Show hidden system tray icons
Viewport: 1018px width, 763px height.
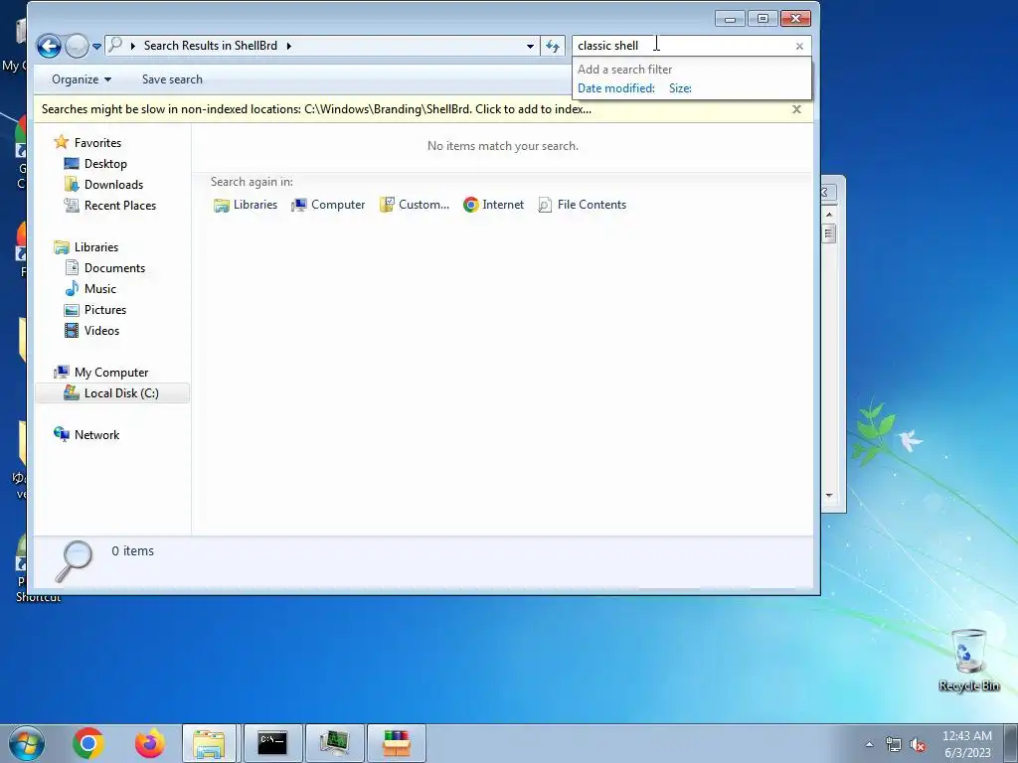[869, 744]
